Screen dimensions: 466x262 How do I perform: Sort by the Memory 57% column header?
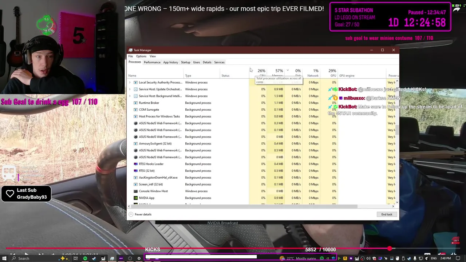276,73
